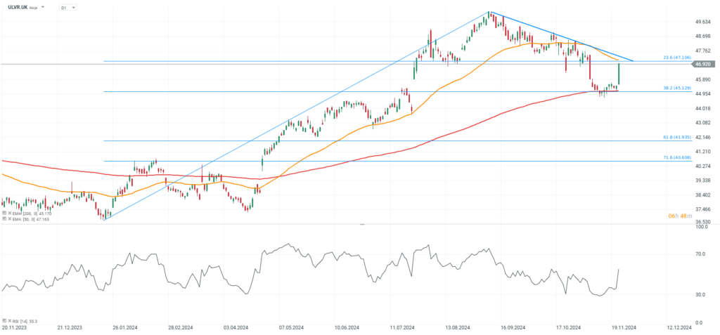Grab the divider between price and RSI panels
720x335 pixels.
click(362, 225)
